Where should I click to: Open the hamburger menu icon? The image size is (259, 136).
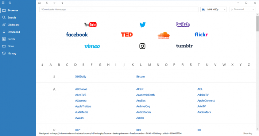click(x=3, y=3)
